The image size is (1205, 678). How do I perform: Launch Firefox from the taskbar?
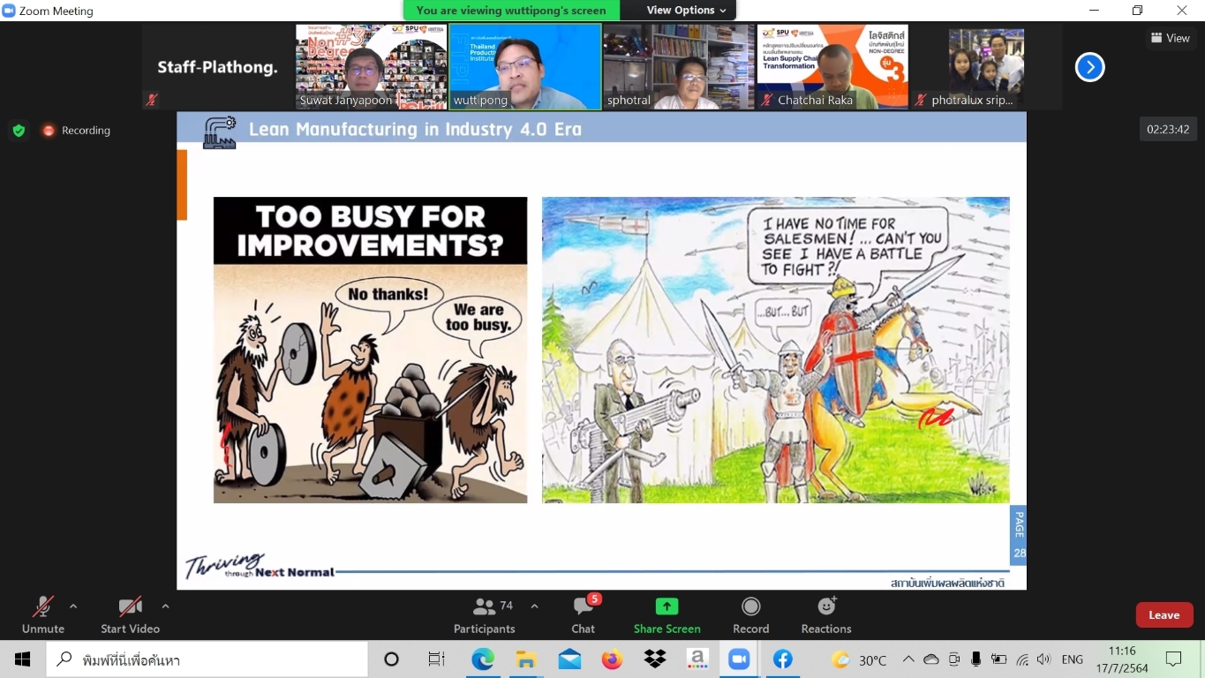pos(612,659)
